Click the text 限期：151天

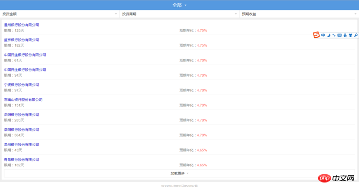pyautogui.click(x=14, y=105)
